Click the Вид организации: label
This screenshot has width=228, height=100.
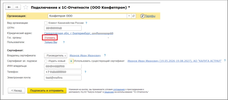pyautogui.click(x=18, y=23)
